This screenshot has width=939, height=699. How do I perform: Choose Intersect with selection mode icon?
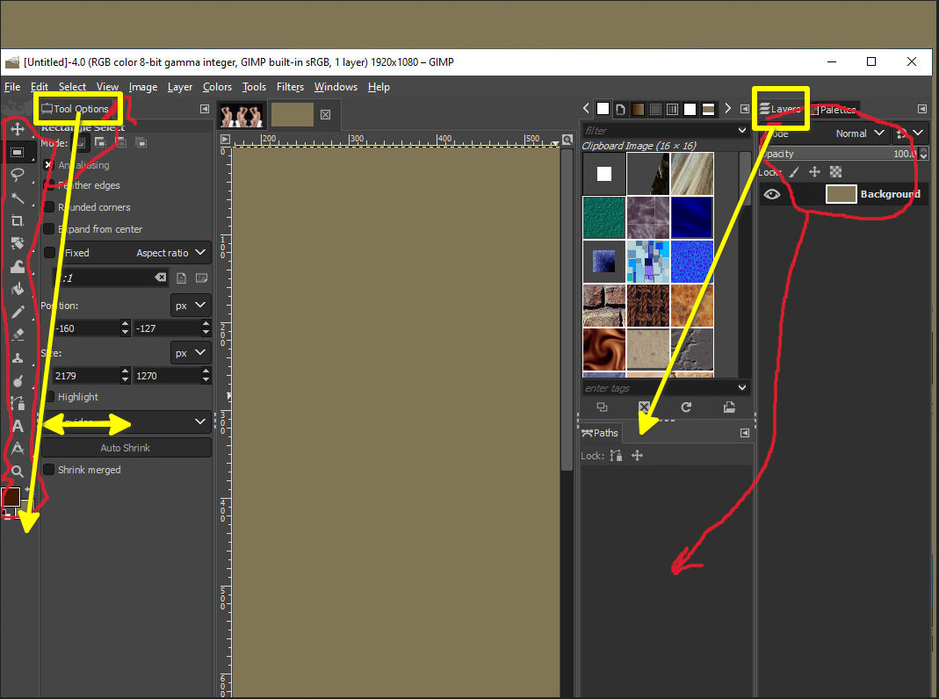141,142
